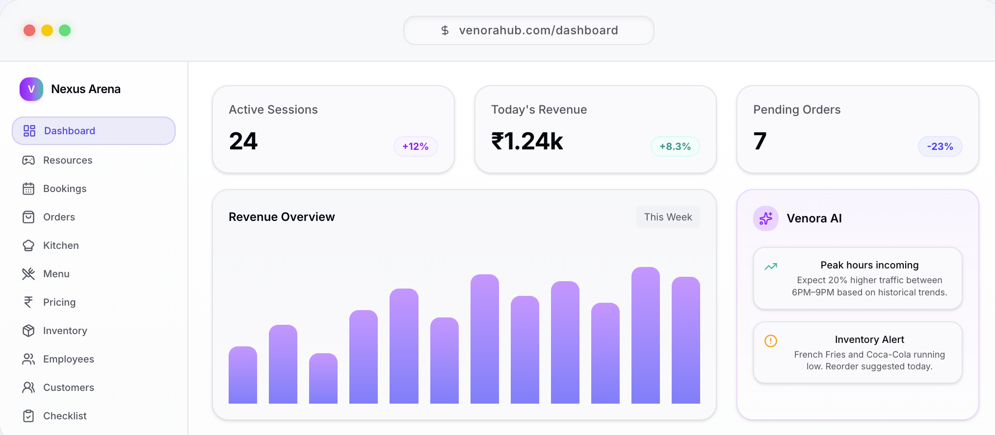The image size is (995, 435).
Task: Click the 7 pending orders value
Action: pos(759,142)
